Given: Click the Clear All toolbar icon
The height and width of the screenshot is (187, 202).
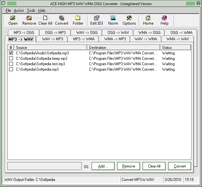Looking at the screenshot, I should (45, 20).
